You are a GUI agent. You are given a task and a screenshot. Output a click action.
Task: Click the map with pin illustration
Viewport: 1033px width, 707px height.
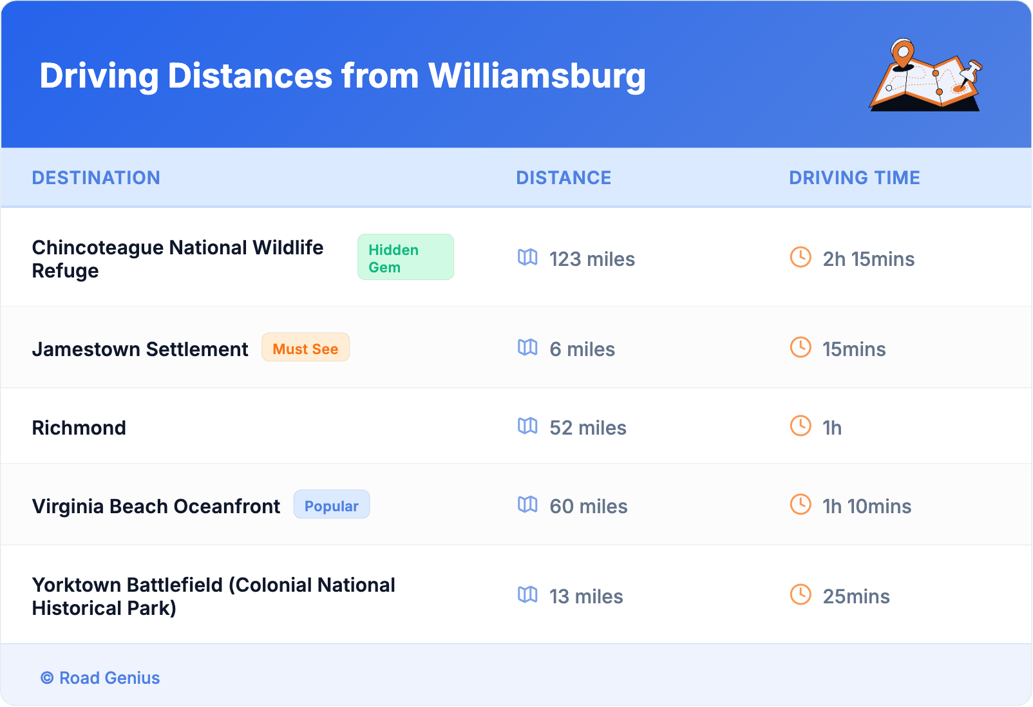click(925, 75)
